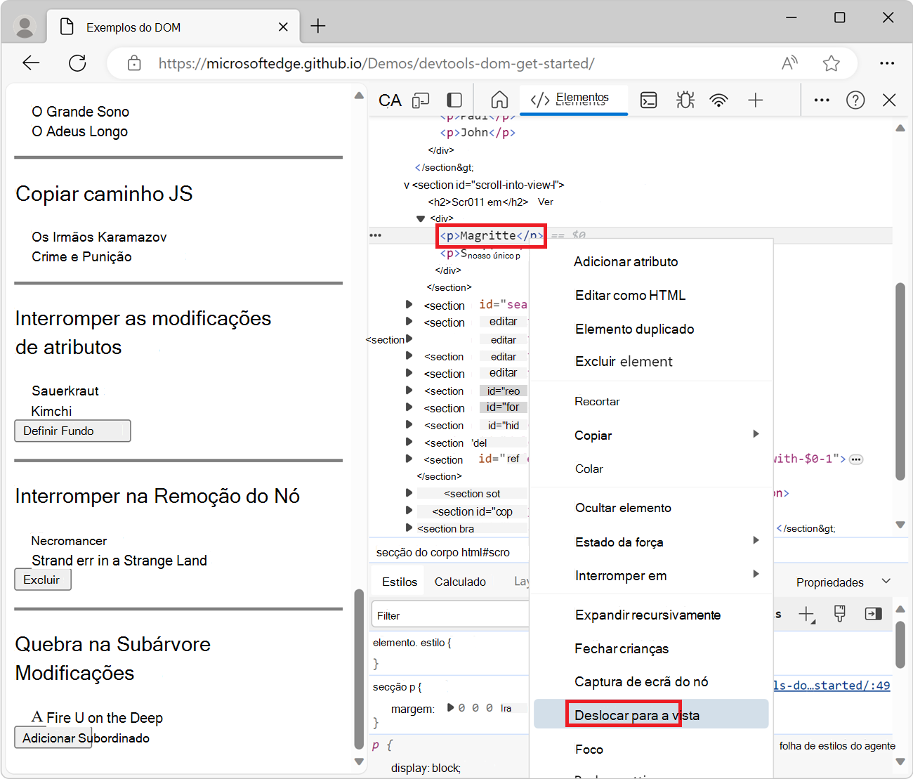The width and height of the screenshot is (913, 779).
Task: Expand the section with id="reo
Action: (409, 390)
